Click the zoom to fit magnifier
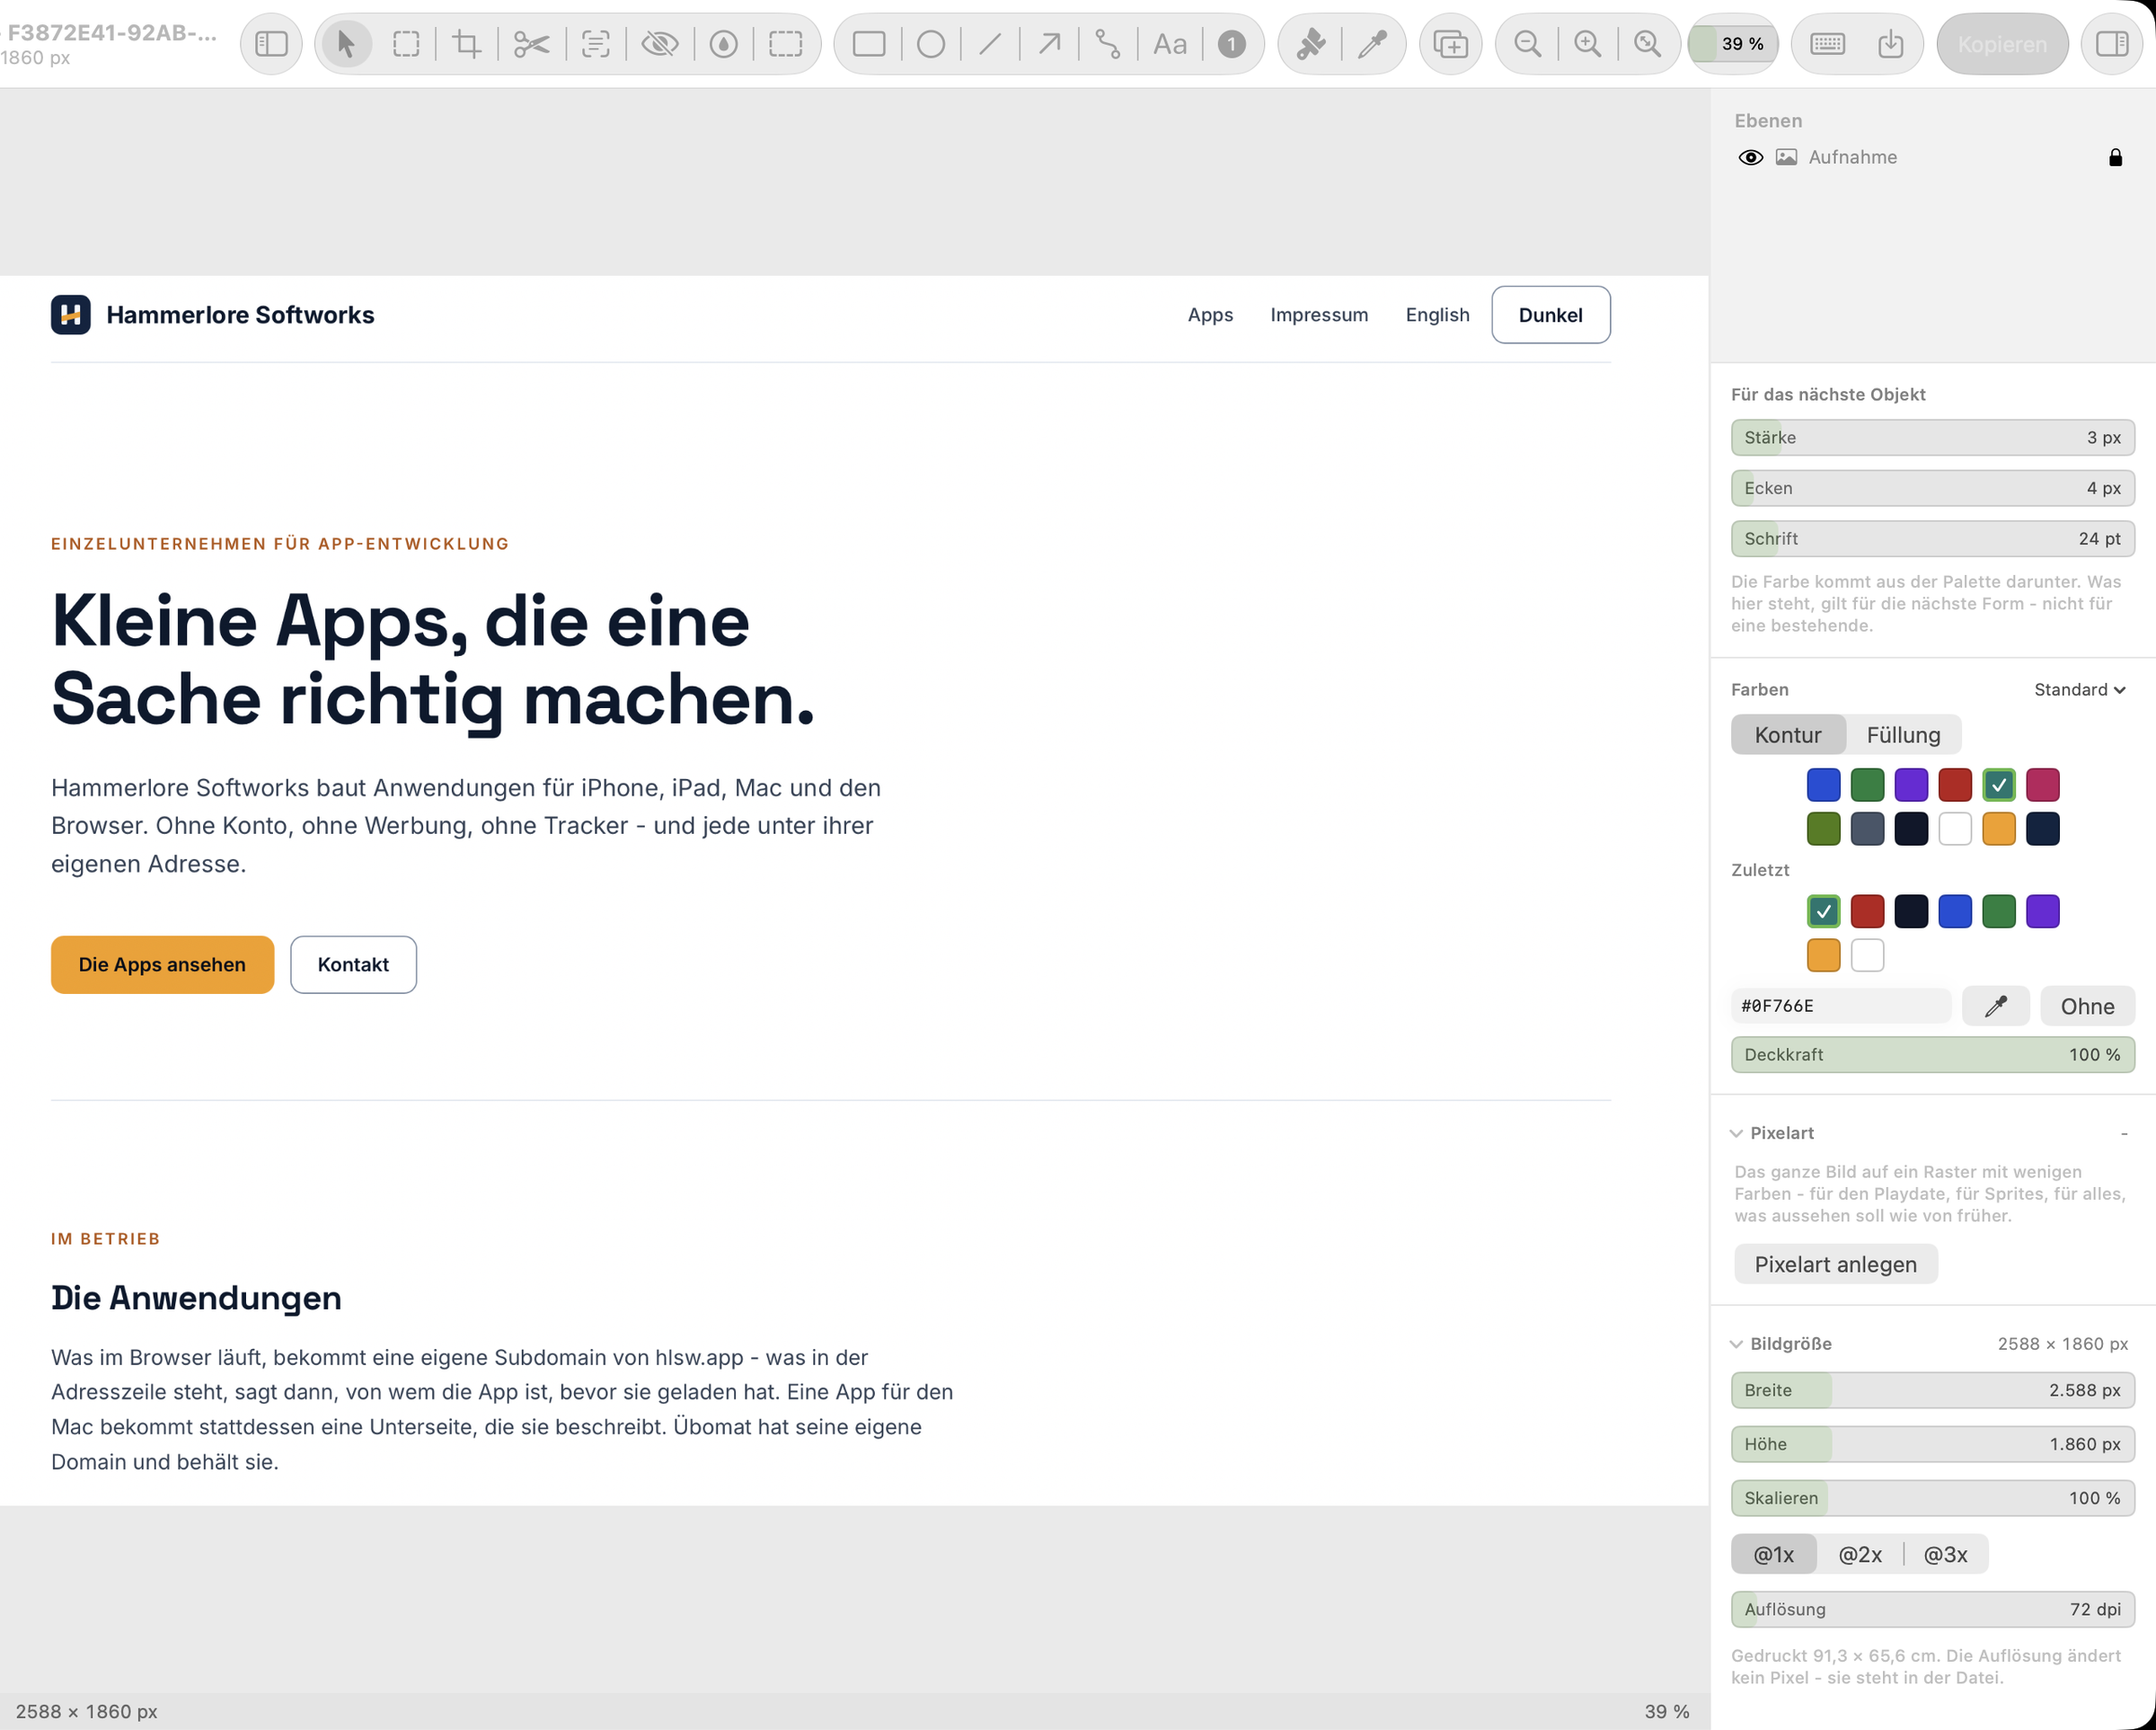Viewport: 2156px width, 1730px height. click(x=1647, y=44)
